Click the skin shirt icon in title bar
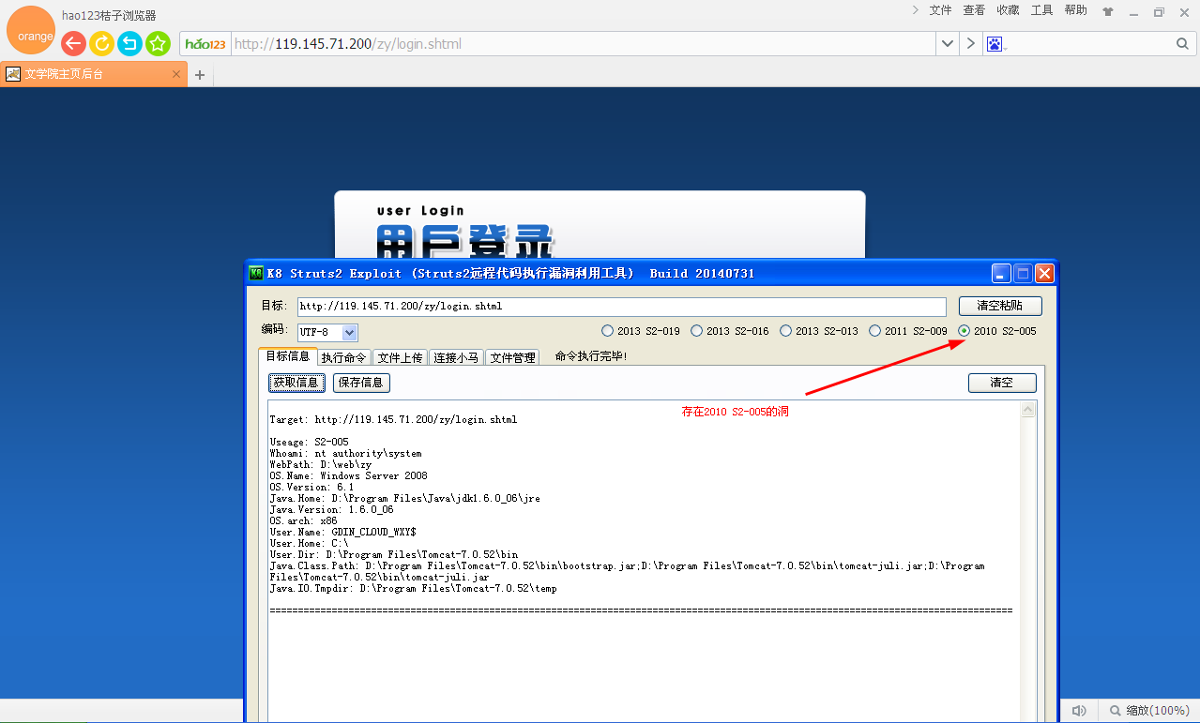Screen dimensions: 1200x723 [1108, 12]
